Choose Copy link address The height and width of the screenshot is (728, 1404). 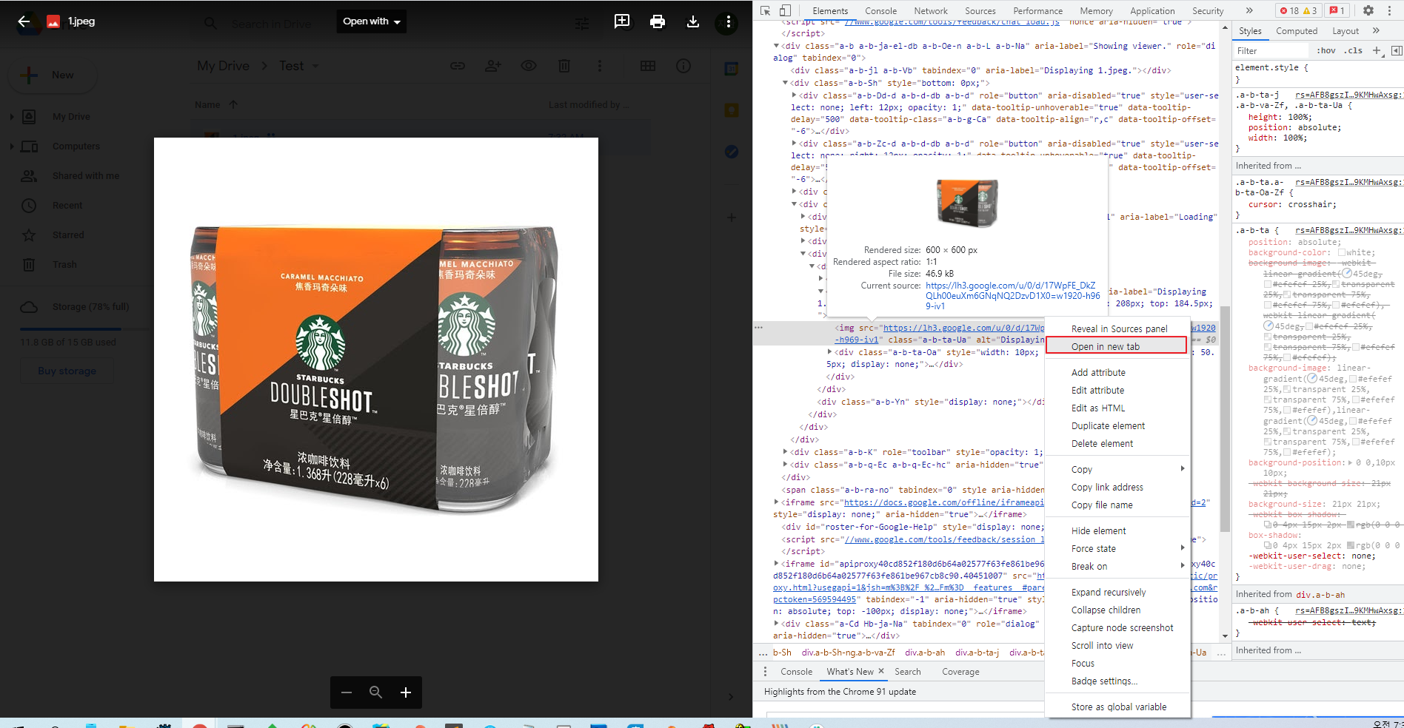pos(1117,487)
